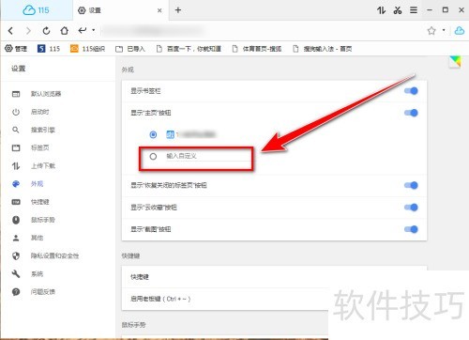469x340 pixels.
Task: Open the 115组织 bookmark
Action: click(87, 49)
